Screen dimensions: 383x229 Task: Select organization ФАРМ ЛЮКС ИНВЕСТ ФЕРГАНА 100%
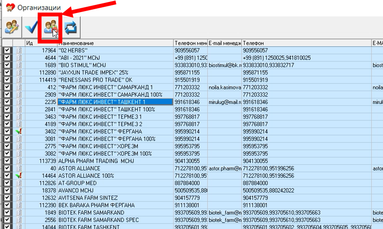(115, 139)
